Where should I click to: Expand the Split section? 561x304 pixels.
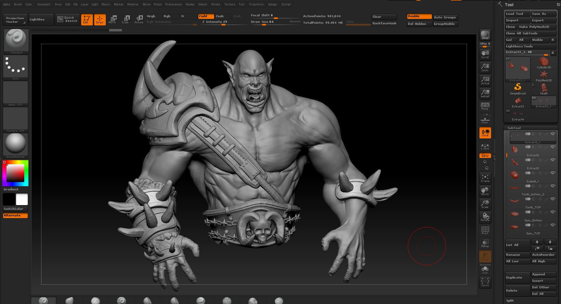(510, 300)
